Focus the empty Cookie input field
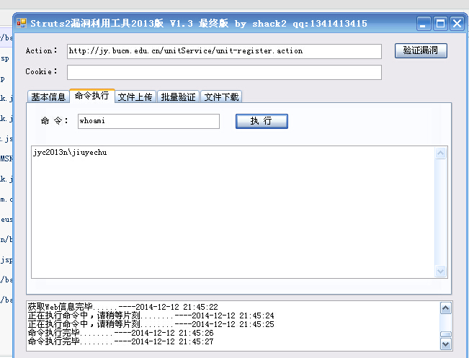469x358 pixels. click(x=224, y=72)
